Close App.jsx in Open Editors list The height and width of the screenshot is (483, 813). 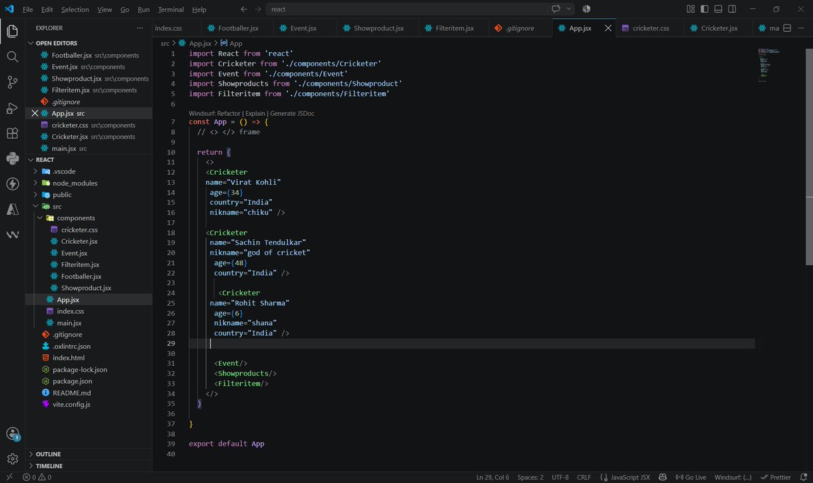pyautogui.click(x=35, y=113)
